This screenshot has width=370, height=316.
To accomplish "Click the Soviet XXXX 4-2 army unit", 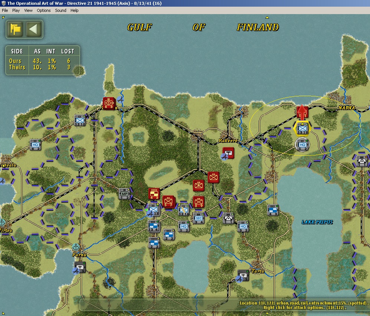I will coord(154,194).
